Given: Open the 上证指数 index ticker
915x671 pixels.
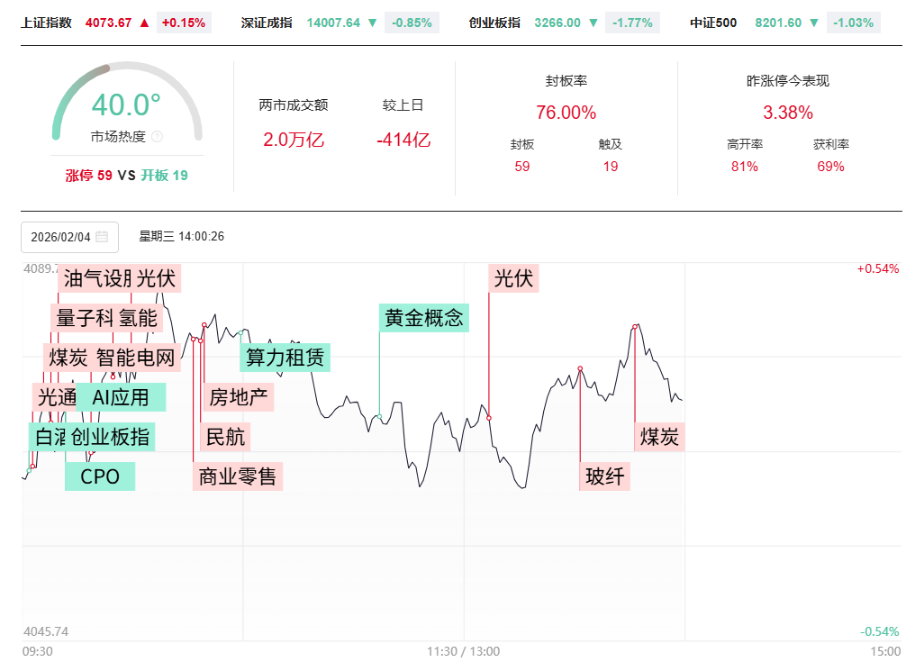Looking at the screenshot, I should coord(46,23).
